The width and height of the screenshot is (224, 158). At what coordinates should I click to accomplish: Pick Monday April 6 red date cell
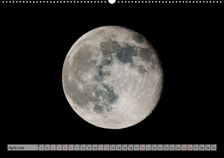pyautogui.click(x=71, y=148)
